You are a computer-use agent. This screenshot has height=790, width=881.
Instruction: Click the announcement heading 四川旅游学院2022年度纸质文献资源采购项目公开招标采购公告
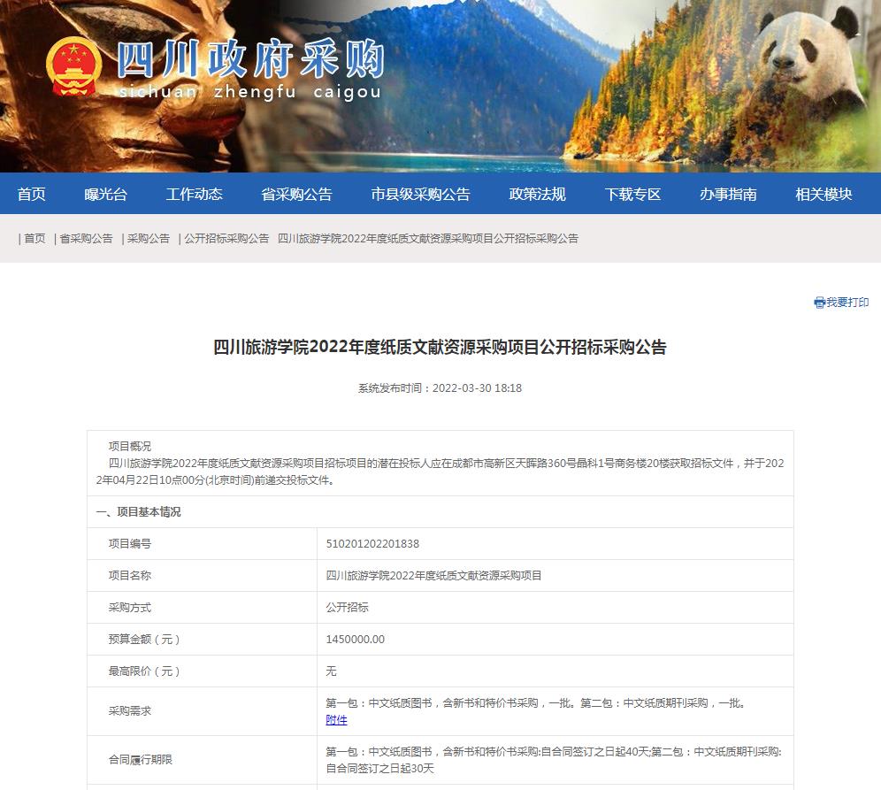tap(440, 348)
